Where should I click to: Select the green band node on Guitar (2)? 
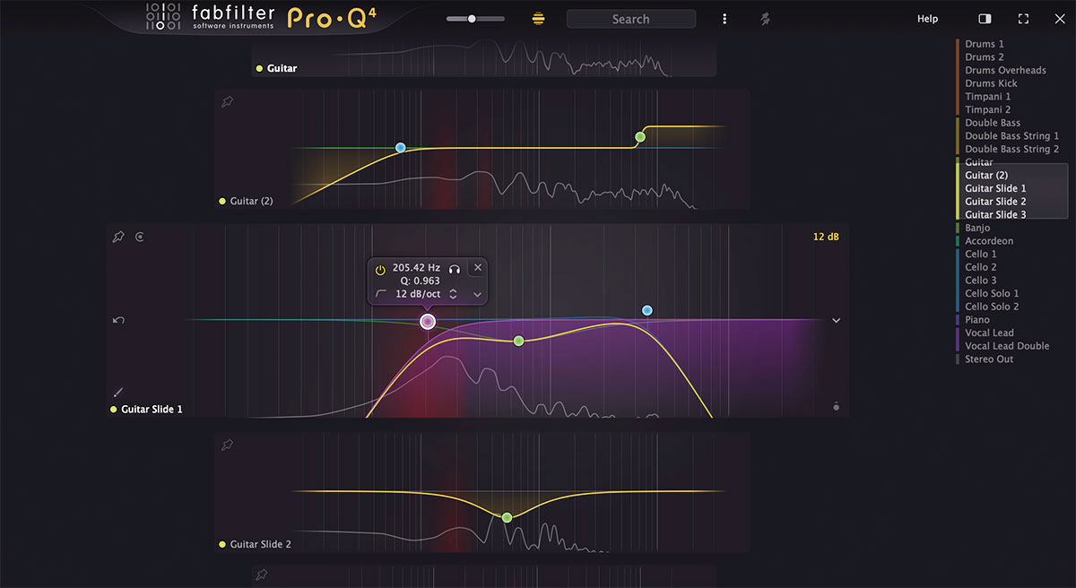[640, 137]
